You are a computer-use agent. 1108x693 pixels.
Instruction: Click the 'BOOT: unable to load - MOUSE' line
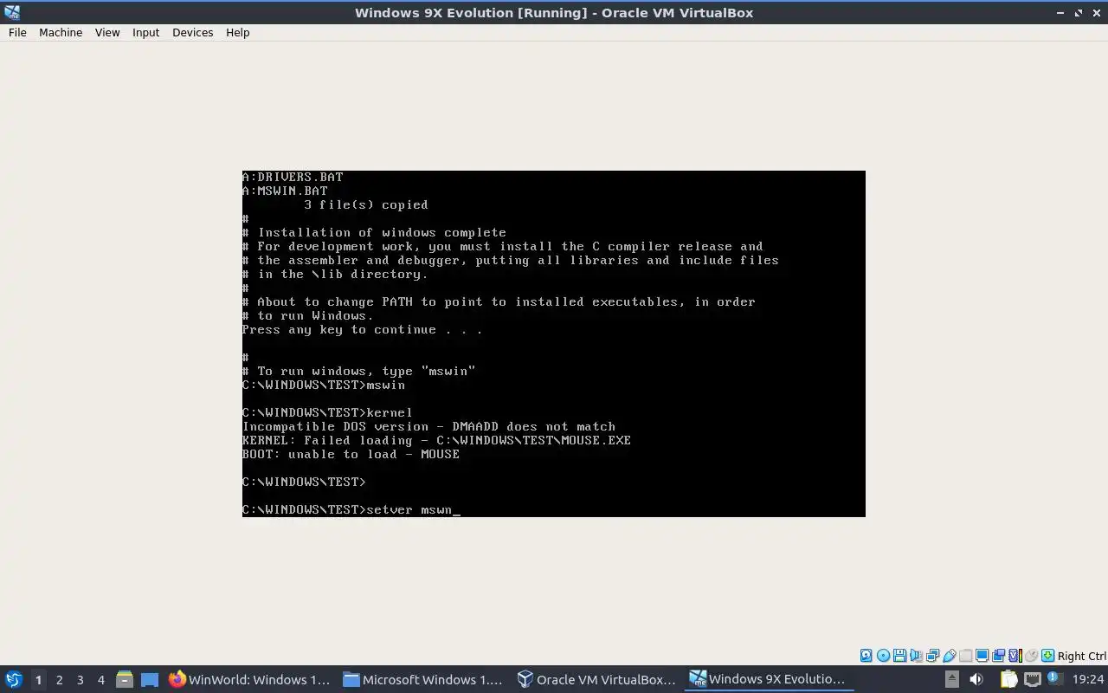coord(351,454)
